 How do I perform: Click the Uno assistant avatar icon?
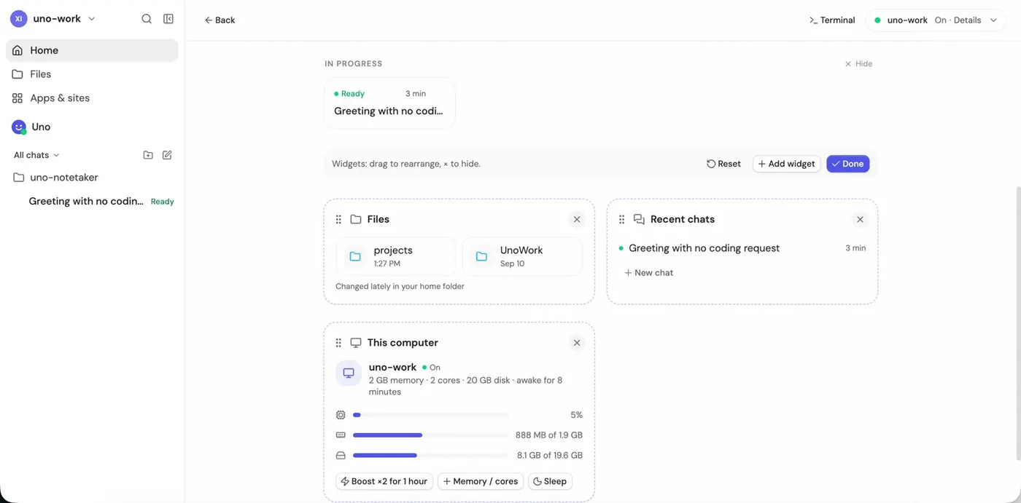[x=19, y=127]
